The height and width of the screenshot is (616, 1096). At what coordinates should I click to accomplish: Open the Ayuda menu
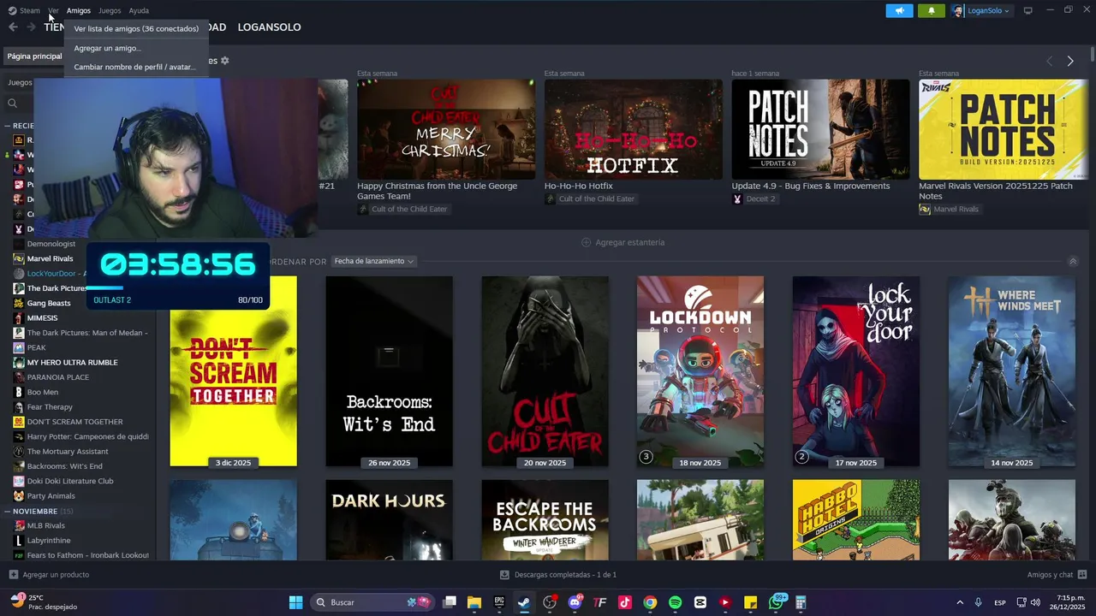tap(139, 10)
